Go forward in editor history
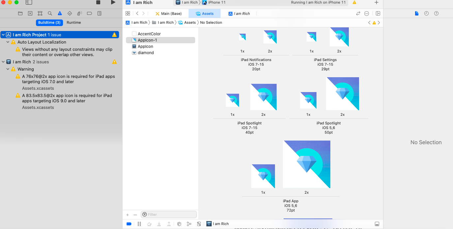The height and width of the screenshot is (229, 453). click(x=143, y=14)
